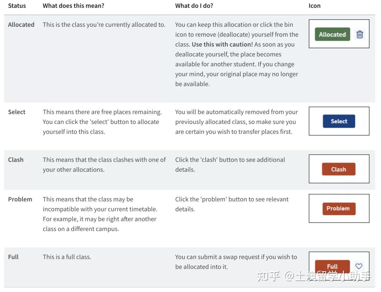Click the Status column header
The width and height of the screenshot is (381, 292).
click(x=17, y=6)
